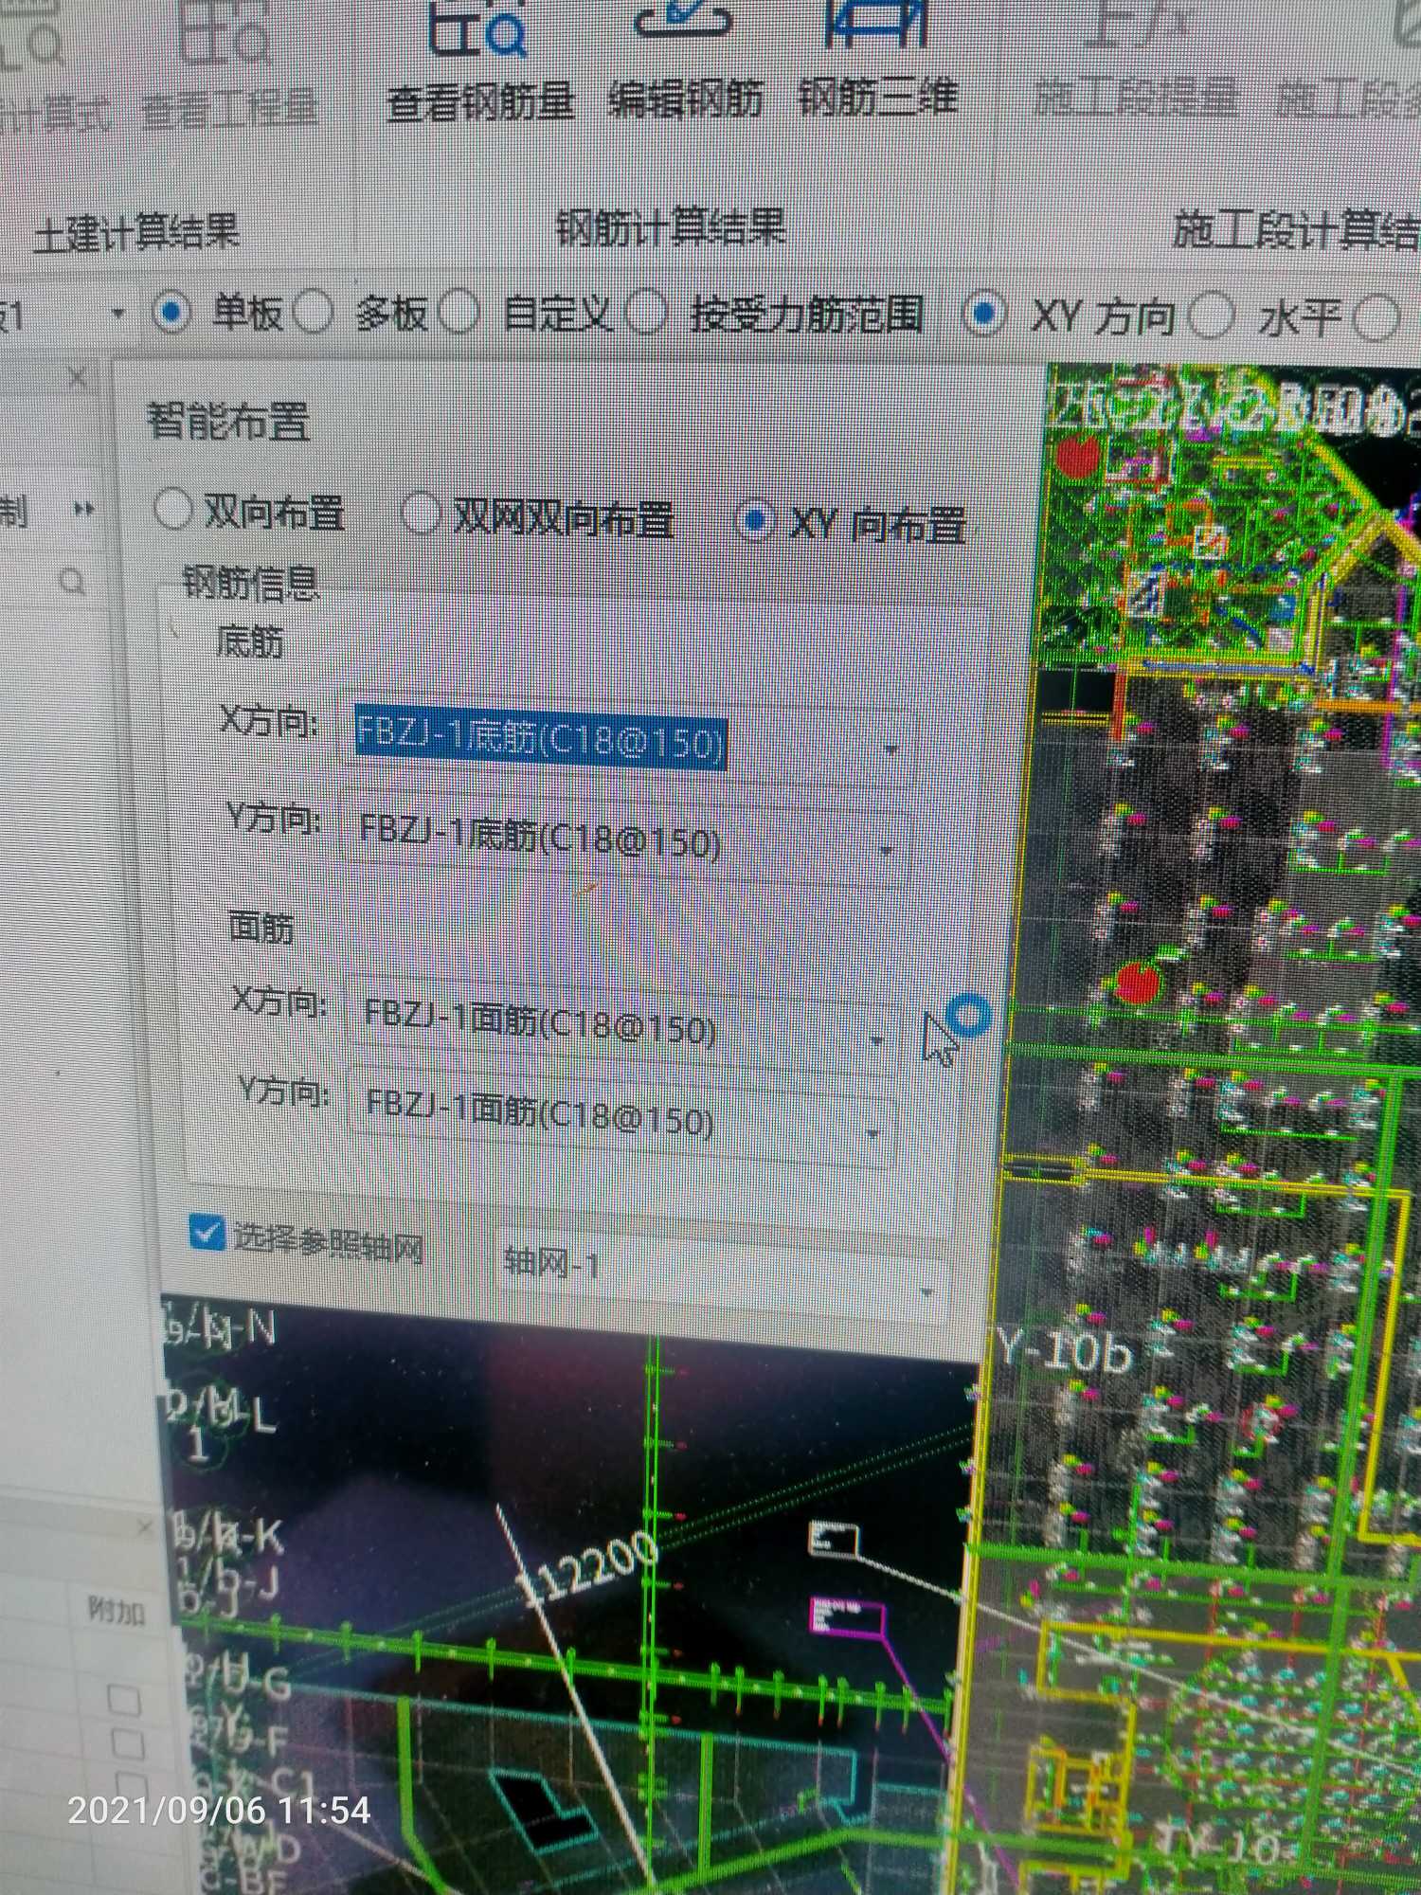
Task: Select the 水平 radio option
Action: (x=1211, y=316)
